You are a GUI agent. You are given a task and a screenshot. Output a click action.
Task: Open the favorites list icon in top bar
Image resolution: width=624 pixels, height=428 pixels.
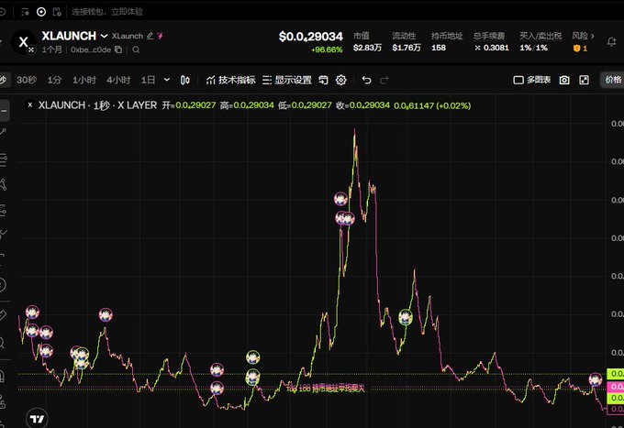25,12
